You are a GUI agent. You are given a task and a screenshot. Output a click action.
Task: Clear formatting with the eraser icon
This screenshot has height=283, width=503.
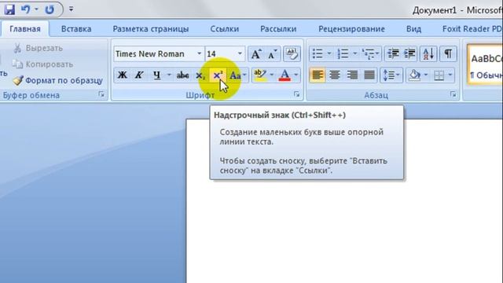point(292,54)
